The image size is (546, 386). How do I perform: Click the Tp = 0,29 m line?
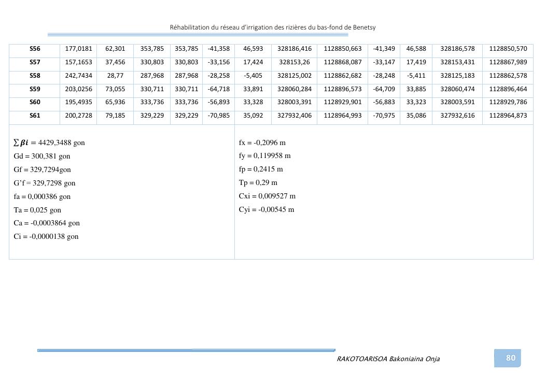click(258, 182)
